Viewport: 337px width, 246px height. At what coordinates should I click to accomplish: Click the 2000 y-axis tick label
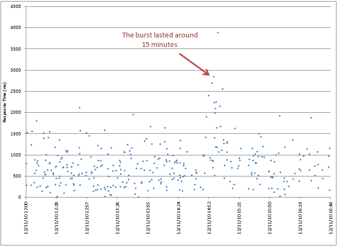click(x=16, y=113)
